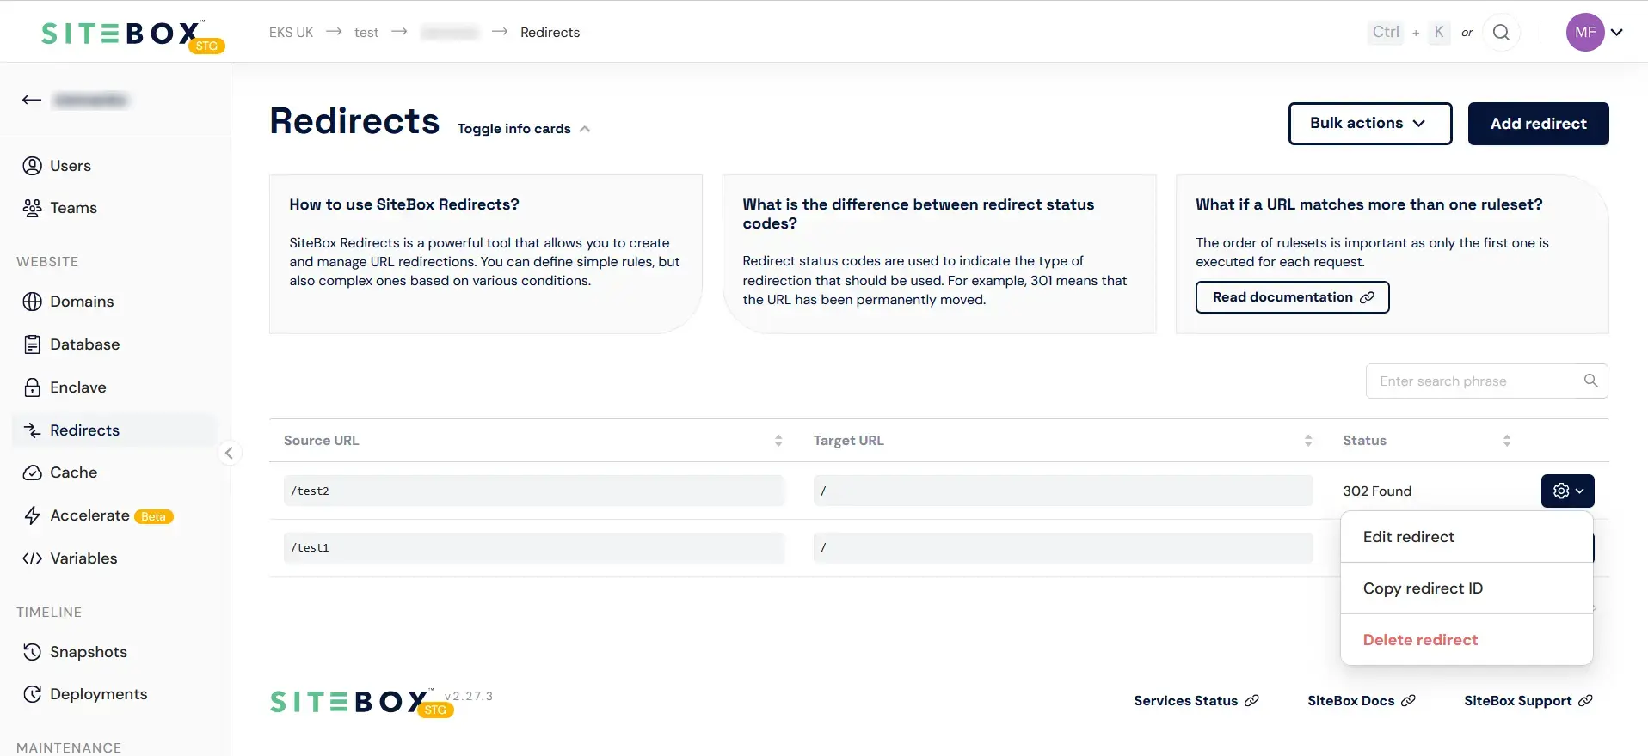Open the search magnifier icon in header
1648x756 pixels.
click(x=1501, y=33)
